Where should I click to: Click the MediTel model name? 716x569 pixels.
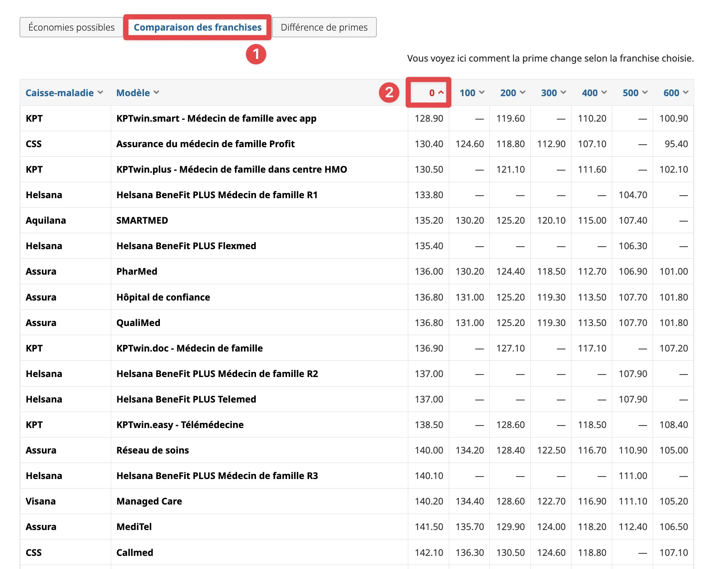tap(134, 527)
